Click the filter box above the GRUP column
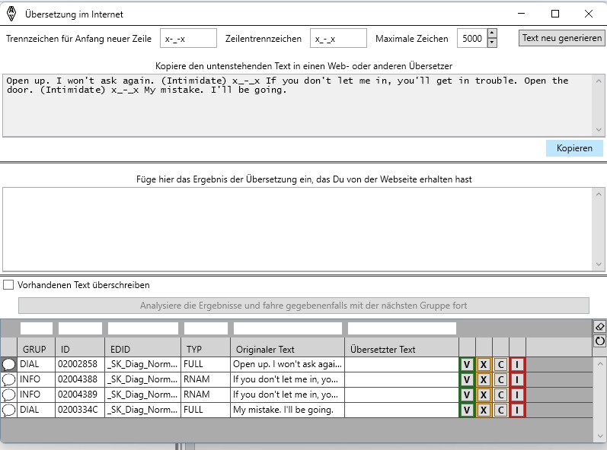The width and height of the screenshot is (607, 450). point(36,328)
